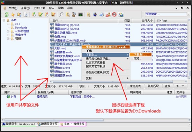Viewport: 192px width, 132px height.
Task: Open ADL search folder-with-person icon
Action: pos(68,14)
